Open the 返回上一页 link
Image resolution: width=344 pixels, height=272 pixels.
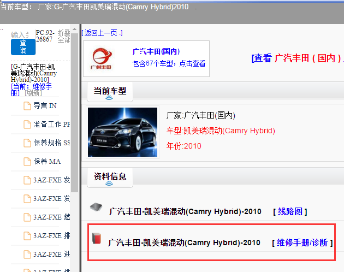click(x=102, y=33)
